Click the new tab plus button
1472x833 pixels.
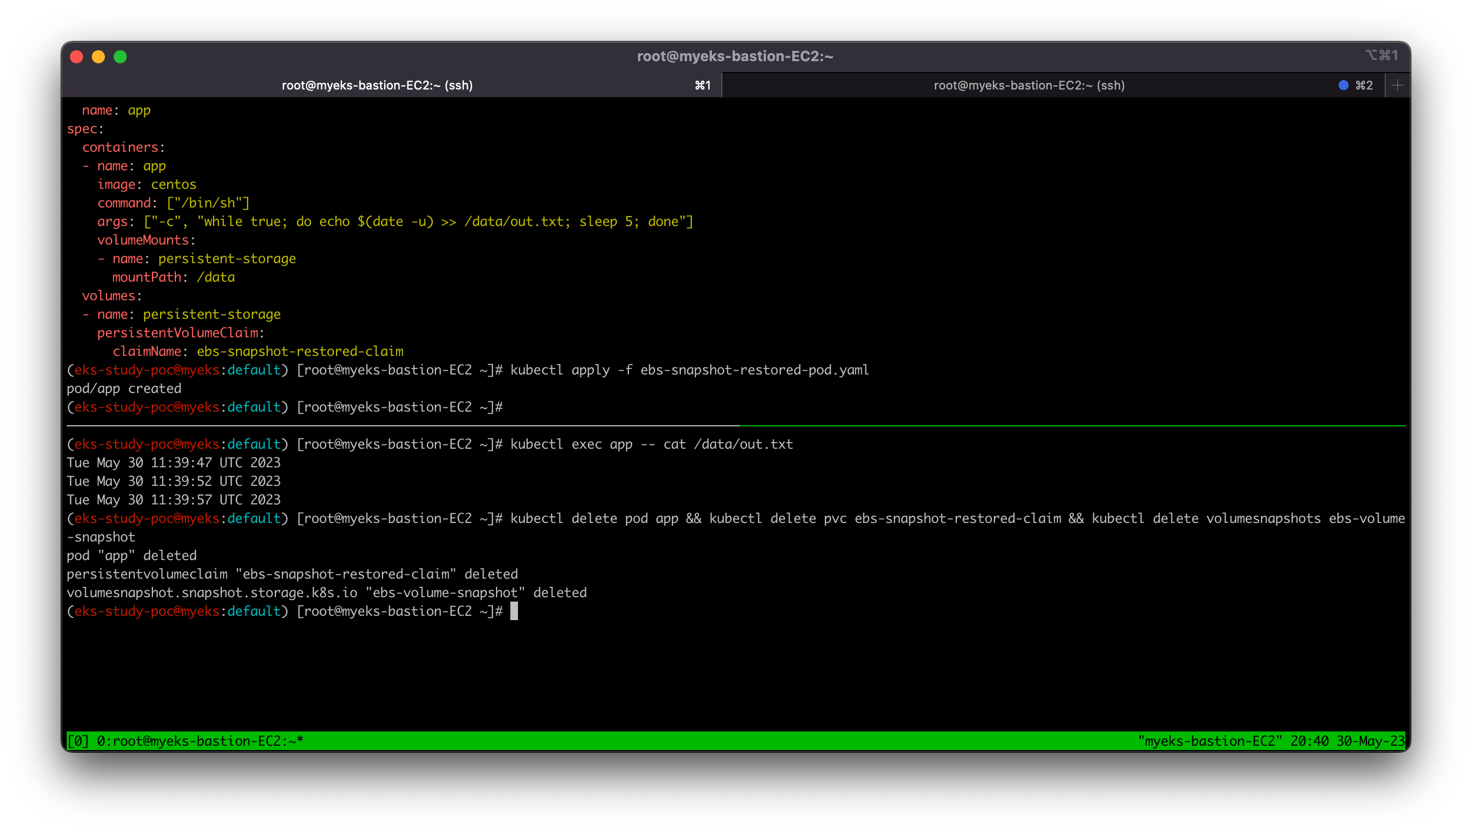click(1397, 85)
